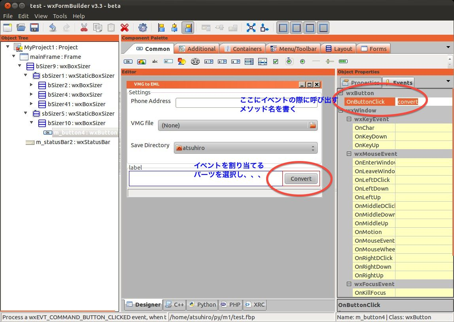Click the Convert button in the Editor form

[x=301, y=178]
